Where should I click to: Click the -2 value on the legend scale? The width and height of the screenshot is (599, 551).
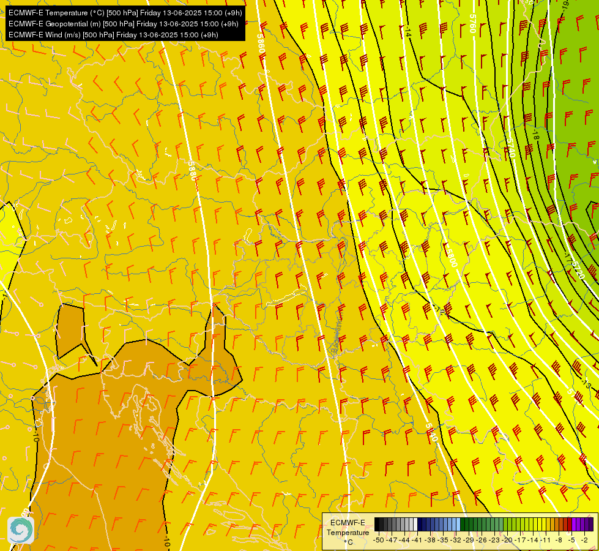tap(584, 540)
